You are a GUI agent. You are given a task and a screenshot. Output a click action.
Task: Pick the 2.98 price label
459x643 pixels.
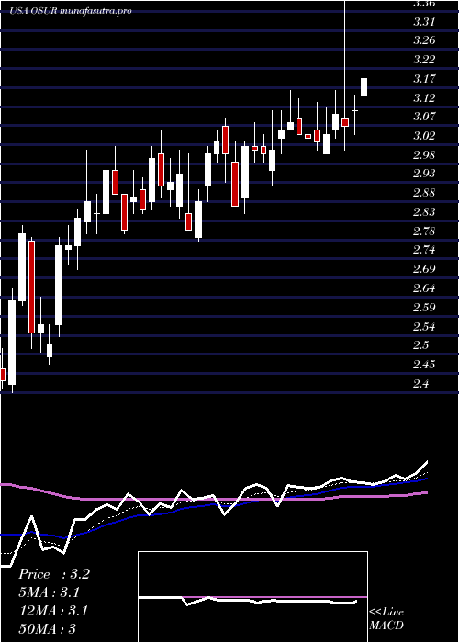(x=424, y=155)
